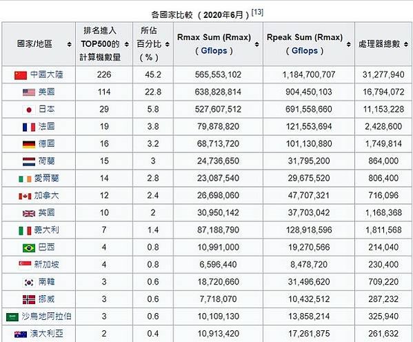Sort by Rmax Sum column arrows

[x=256, y=44]
